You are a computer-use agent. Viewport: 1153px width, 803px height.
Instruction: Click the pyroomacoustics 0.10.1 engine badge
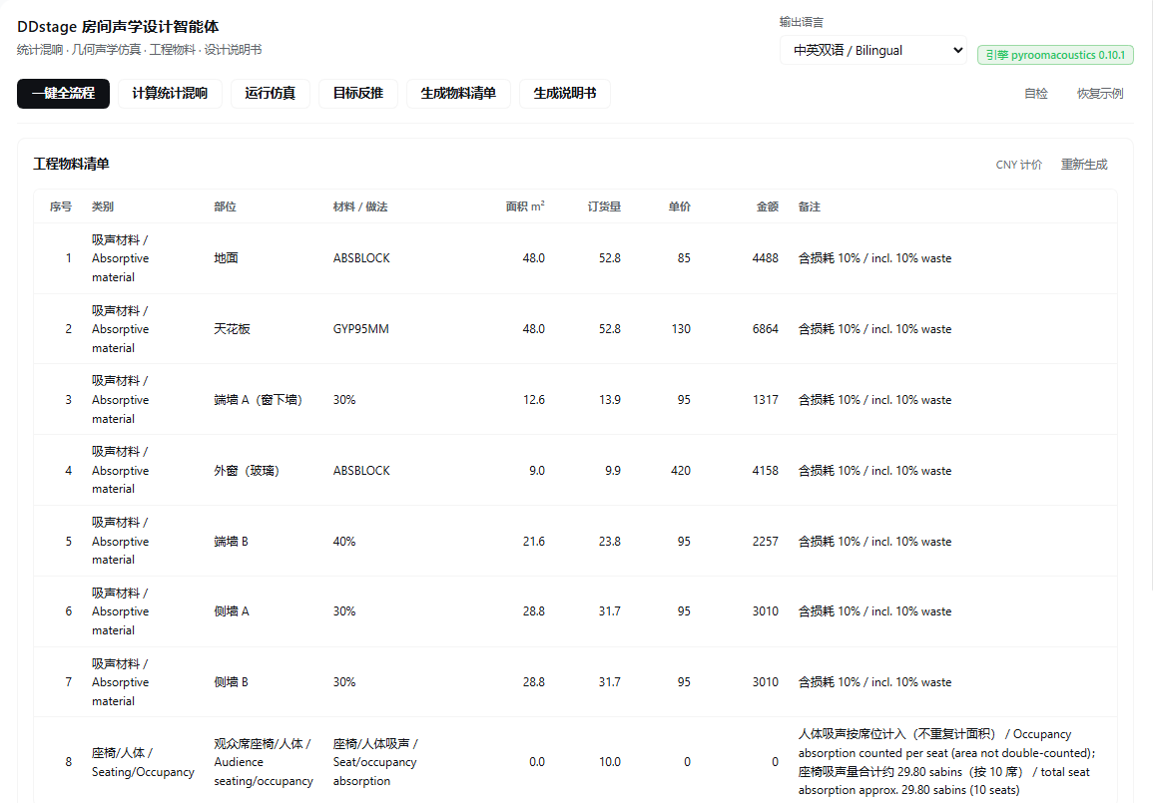1055,55
